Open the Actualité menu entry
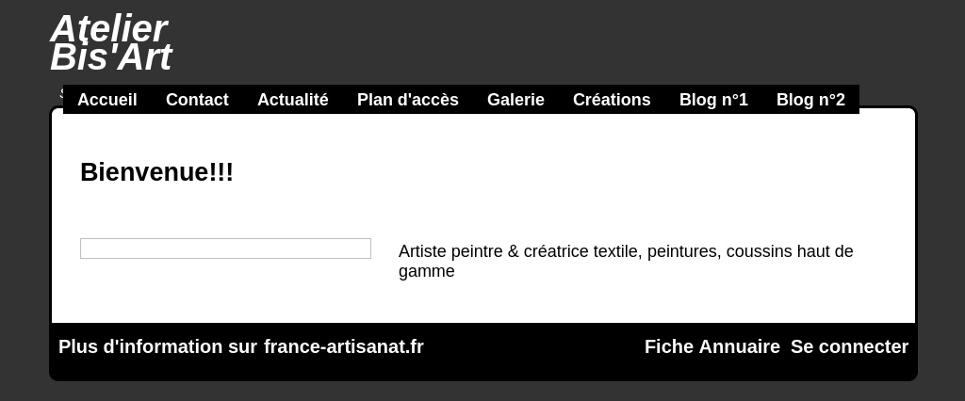Image resolution: width=965 pixels, height=401 pixels. click(x=293, y=100)
